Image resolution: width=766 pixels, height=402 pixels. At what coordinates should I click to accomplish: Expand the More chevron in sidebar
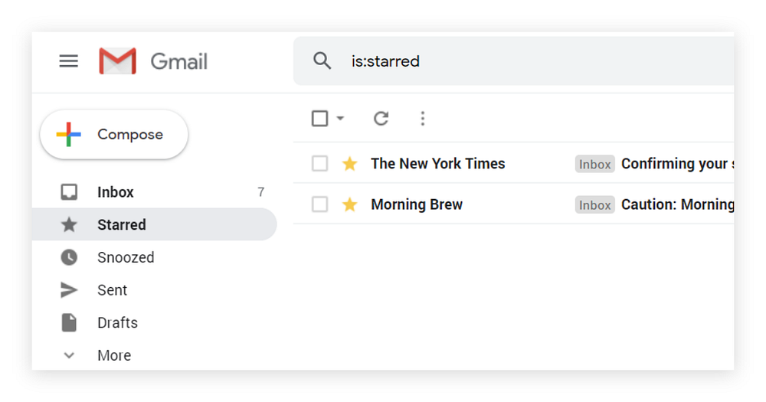click(x=69, y=355)
